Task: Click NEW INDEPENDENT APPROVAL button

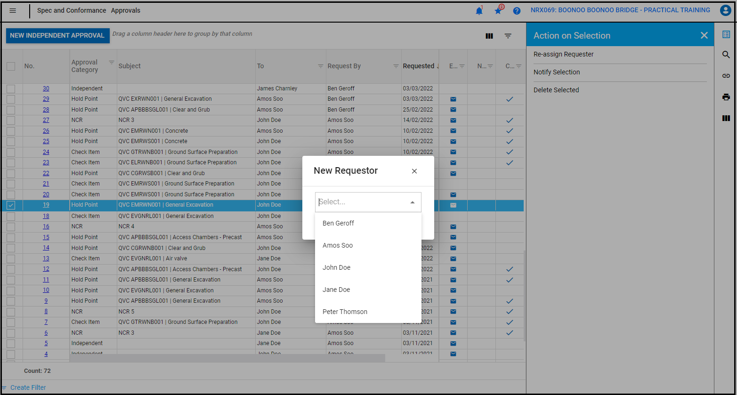Action: (x=57, y=36)
